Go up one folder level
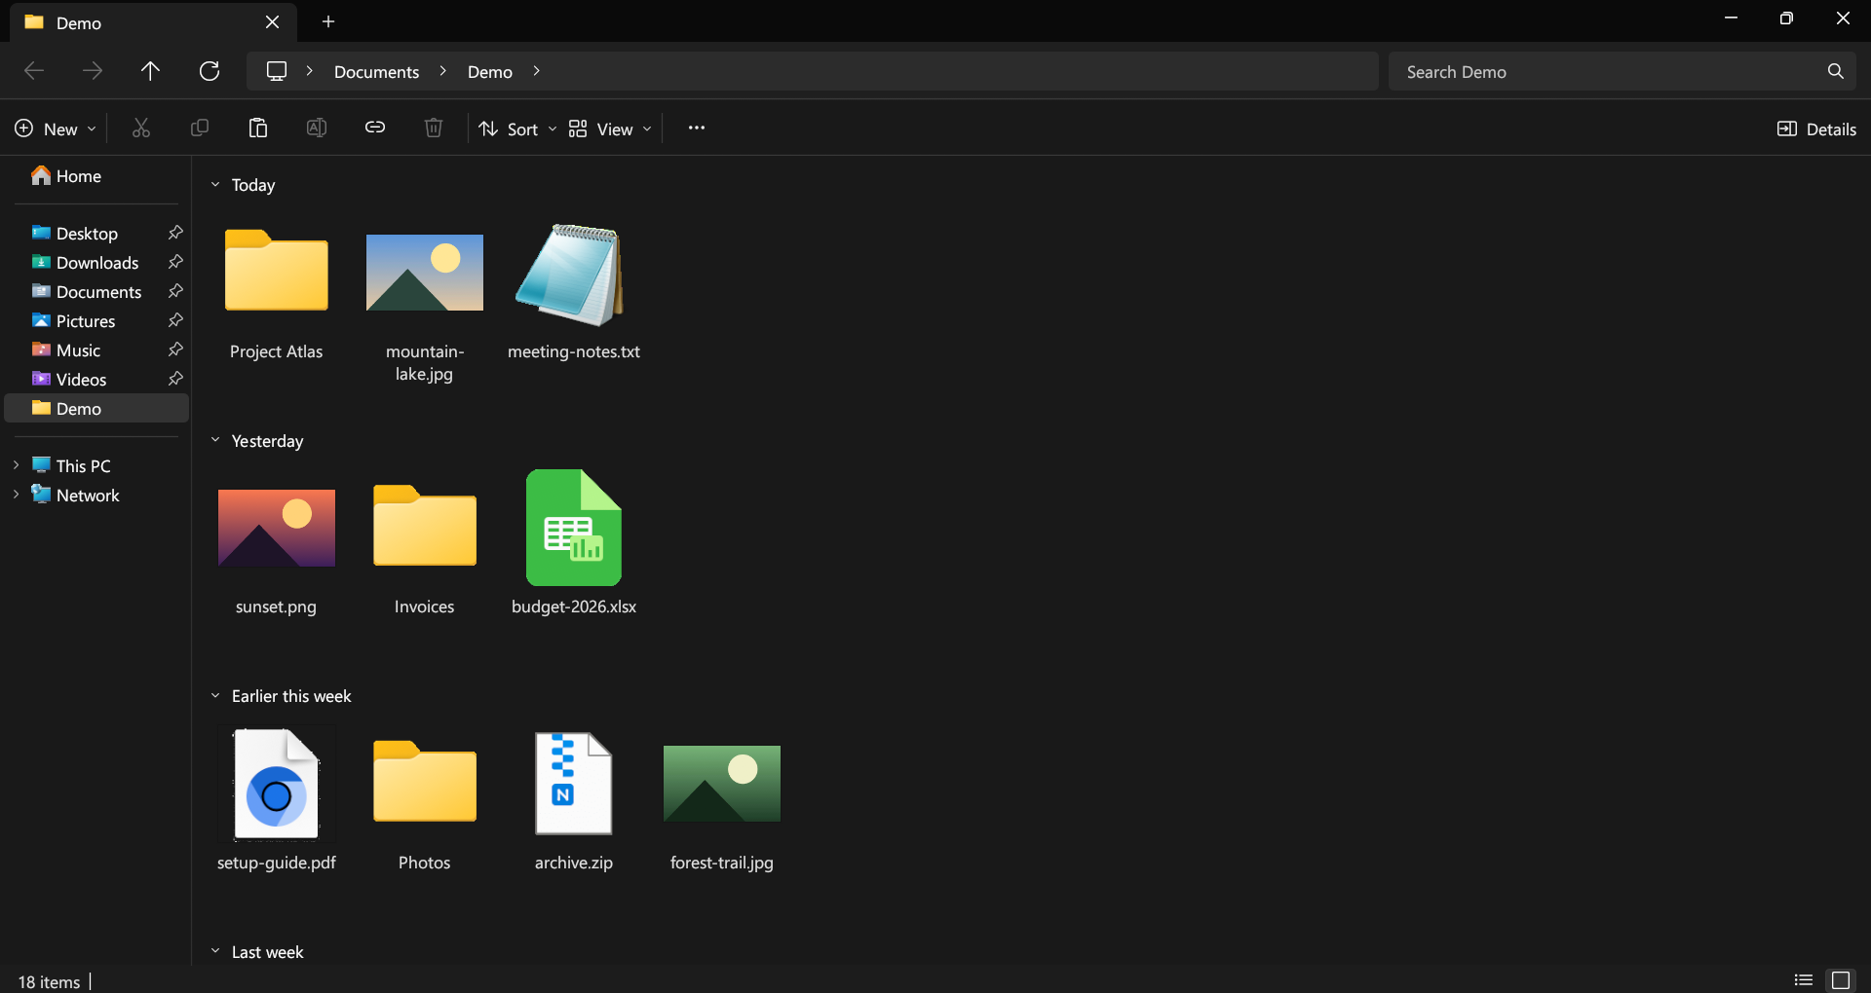The height and width of the screenshot is (993, 1871). (150, 71)
